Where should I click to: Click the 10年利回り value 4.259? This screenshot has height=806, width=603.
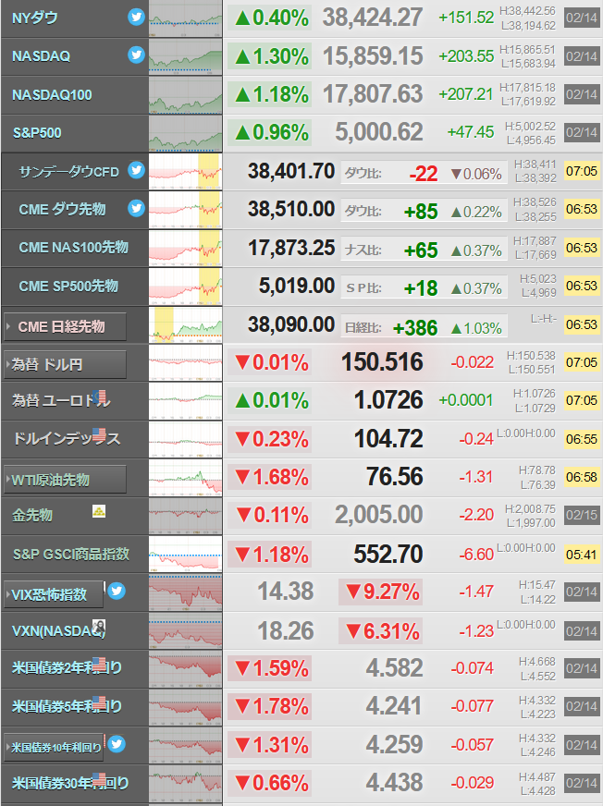click(395, 744)
